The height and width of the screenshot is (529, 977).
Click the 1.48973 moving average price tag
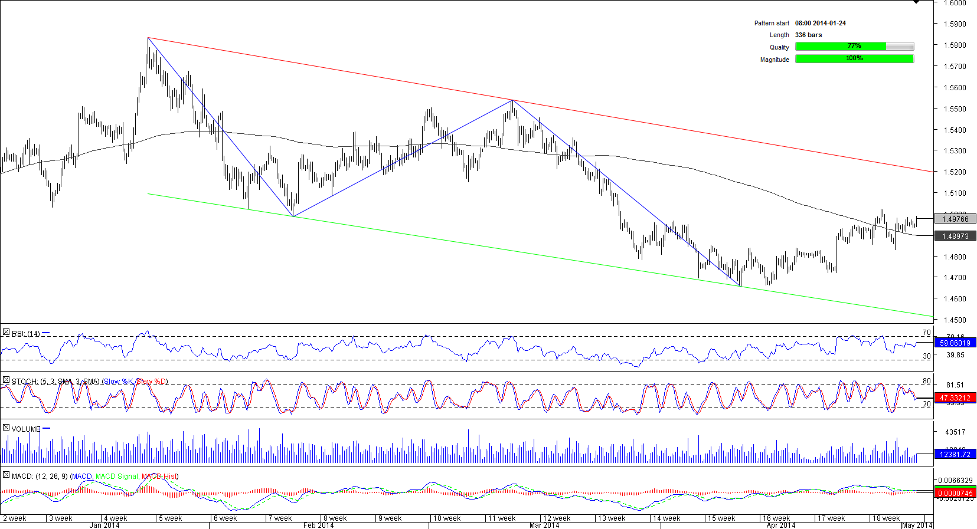coord(955,236)
